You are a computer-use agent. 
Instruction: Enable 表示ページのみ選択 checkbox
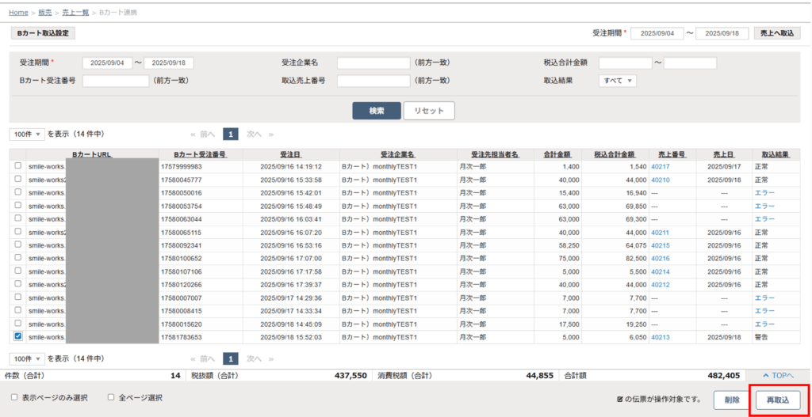(14, 397)
